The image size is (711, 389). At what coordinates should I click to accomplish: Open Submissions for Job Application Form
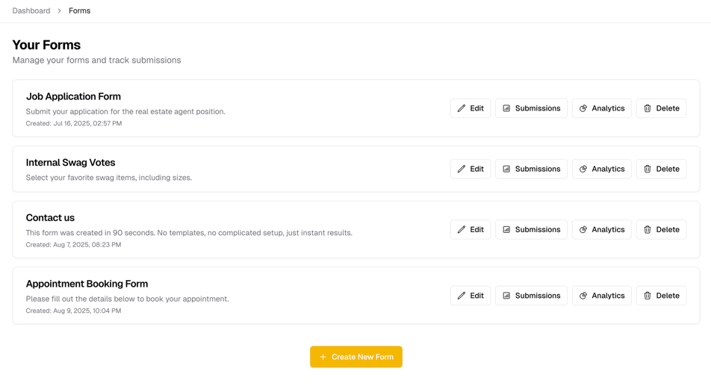coord(531,108)
